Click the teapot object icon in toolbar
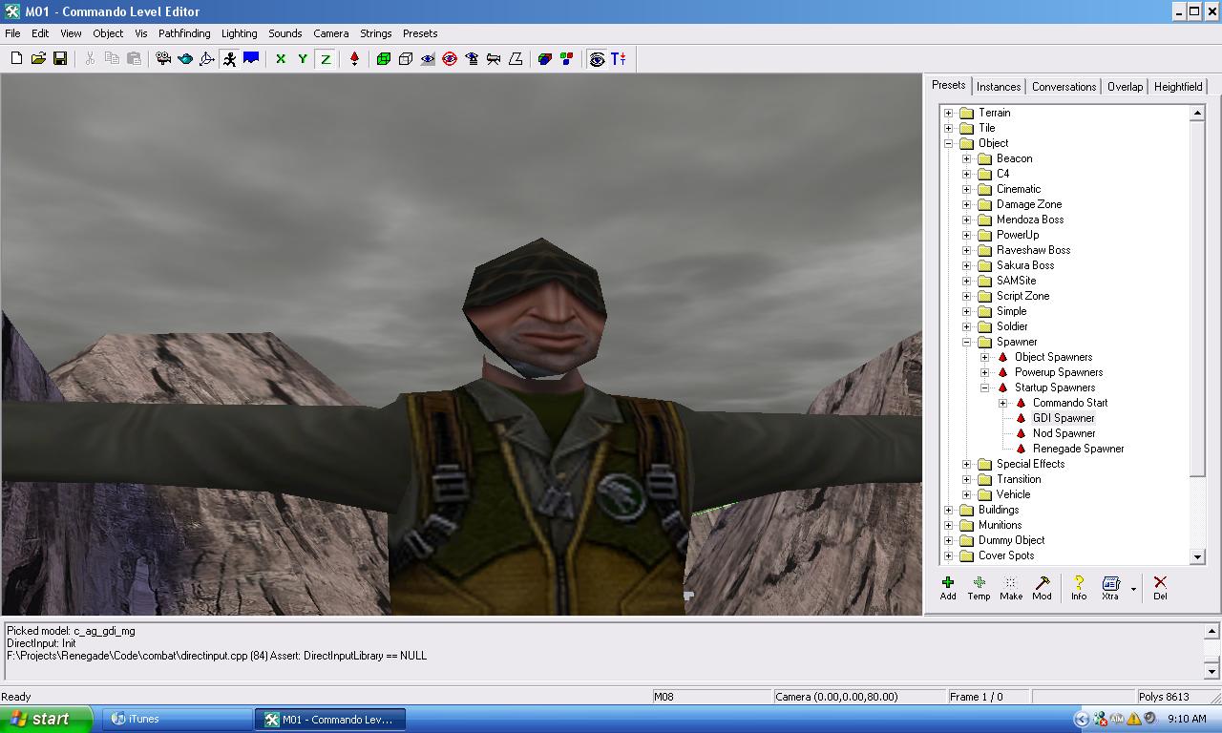Viewport: 1222px width, 733px height. [185, 59]
